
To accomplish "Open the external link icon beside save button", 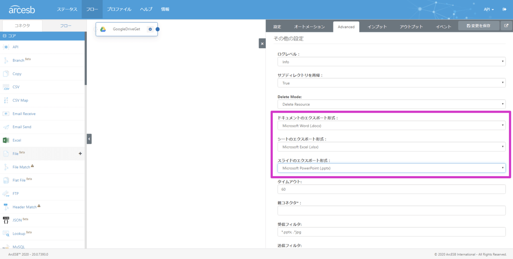I will point(506,26).
